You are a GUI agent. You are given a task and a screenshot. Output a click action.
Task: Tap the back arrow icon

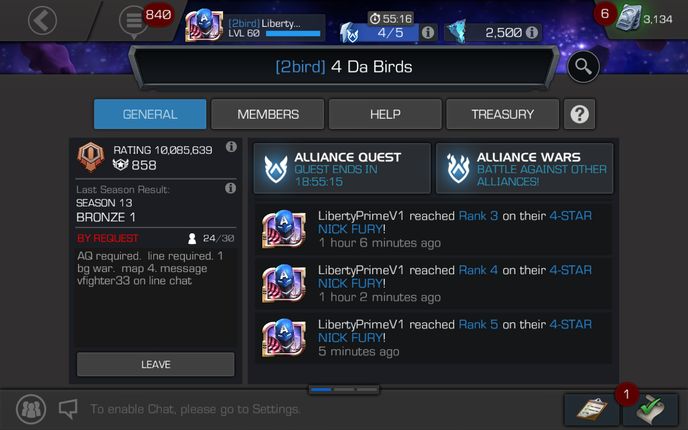tap(42, 20)
